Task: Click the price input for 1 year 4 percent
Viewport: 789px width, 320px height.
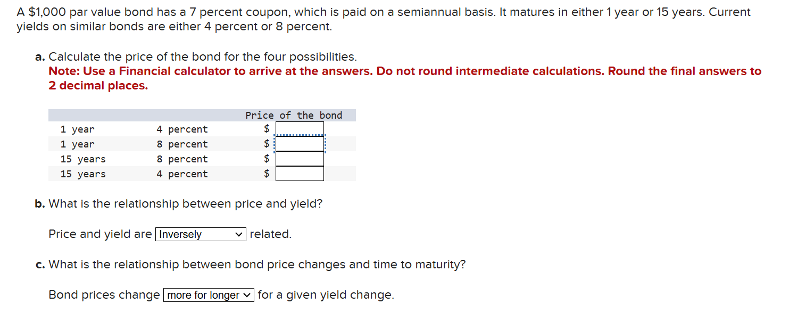Action: point(299,128)
